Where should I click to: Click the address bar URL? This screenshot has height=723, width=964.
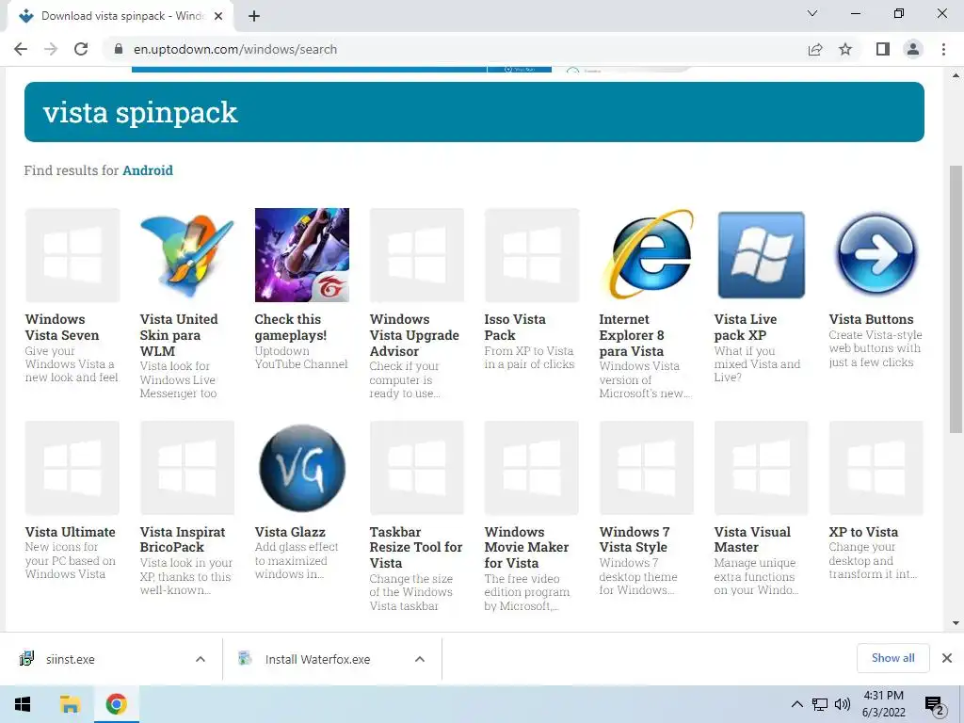[x=234, y=49]
